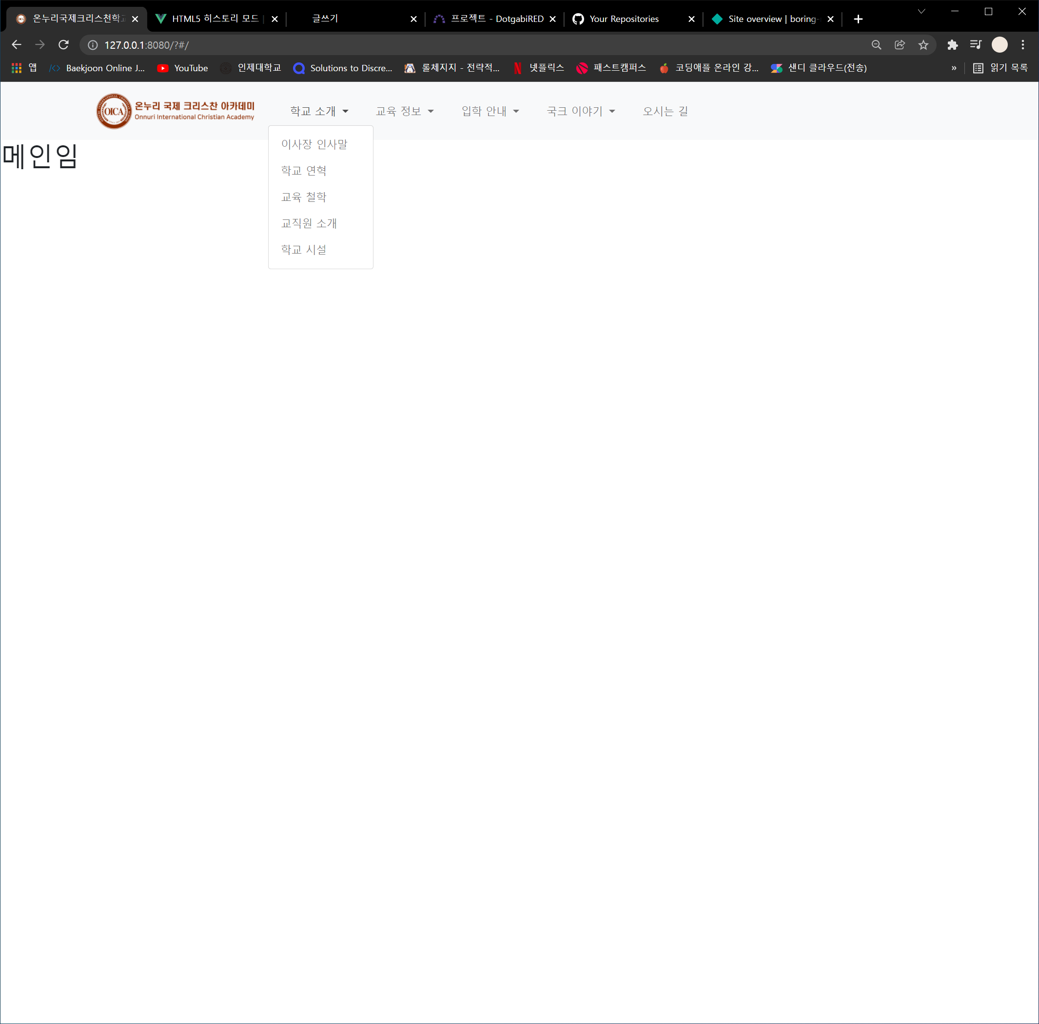1039x1024 pixels.
Task: Switch to the Your Repositories tab
Action: click(x=624, y=19)
